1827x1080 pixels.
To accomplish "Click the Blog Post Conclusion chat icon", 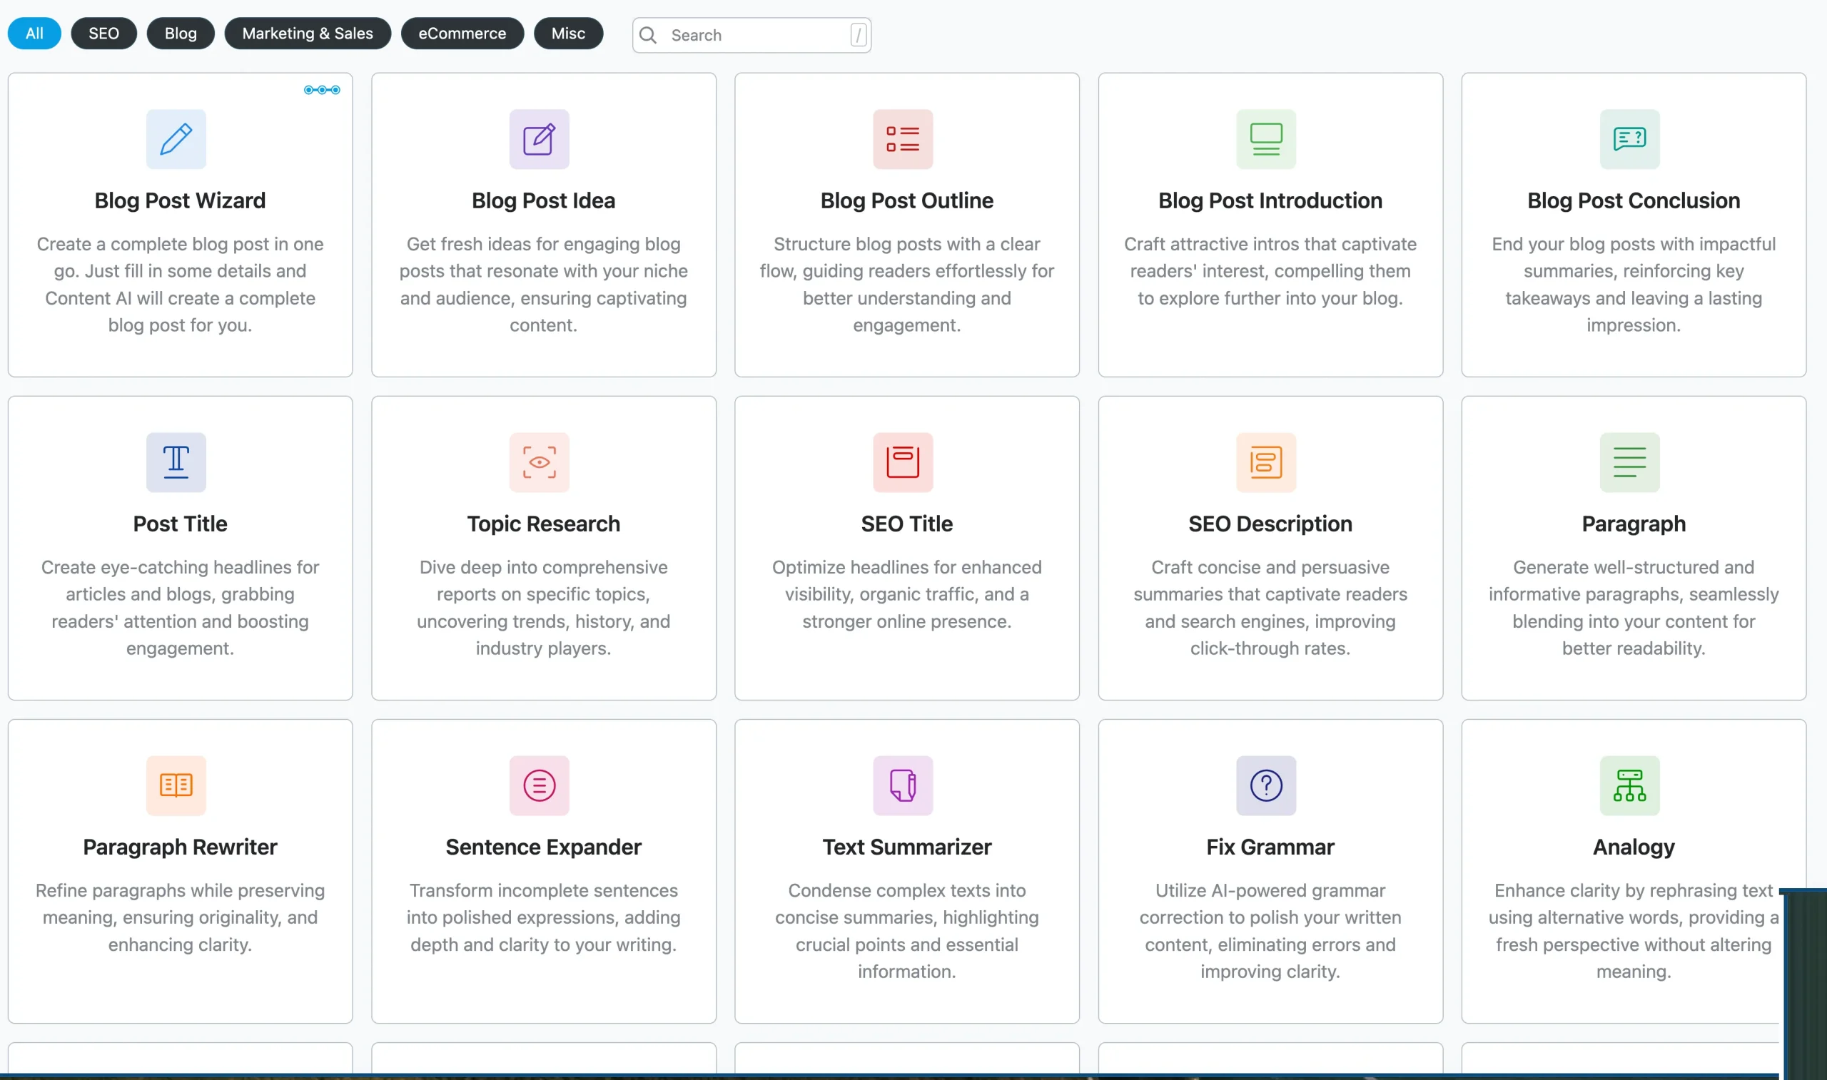I will [1629, 139].
